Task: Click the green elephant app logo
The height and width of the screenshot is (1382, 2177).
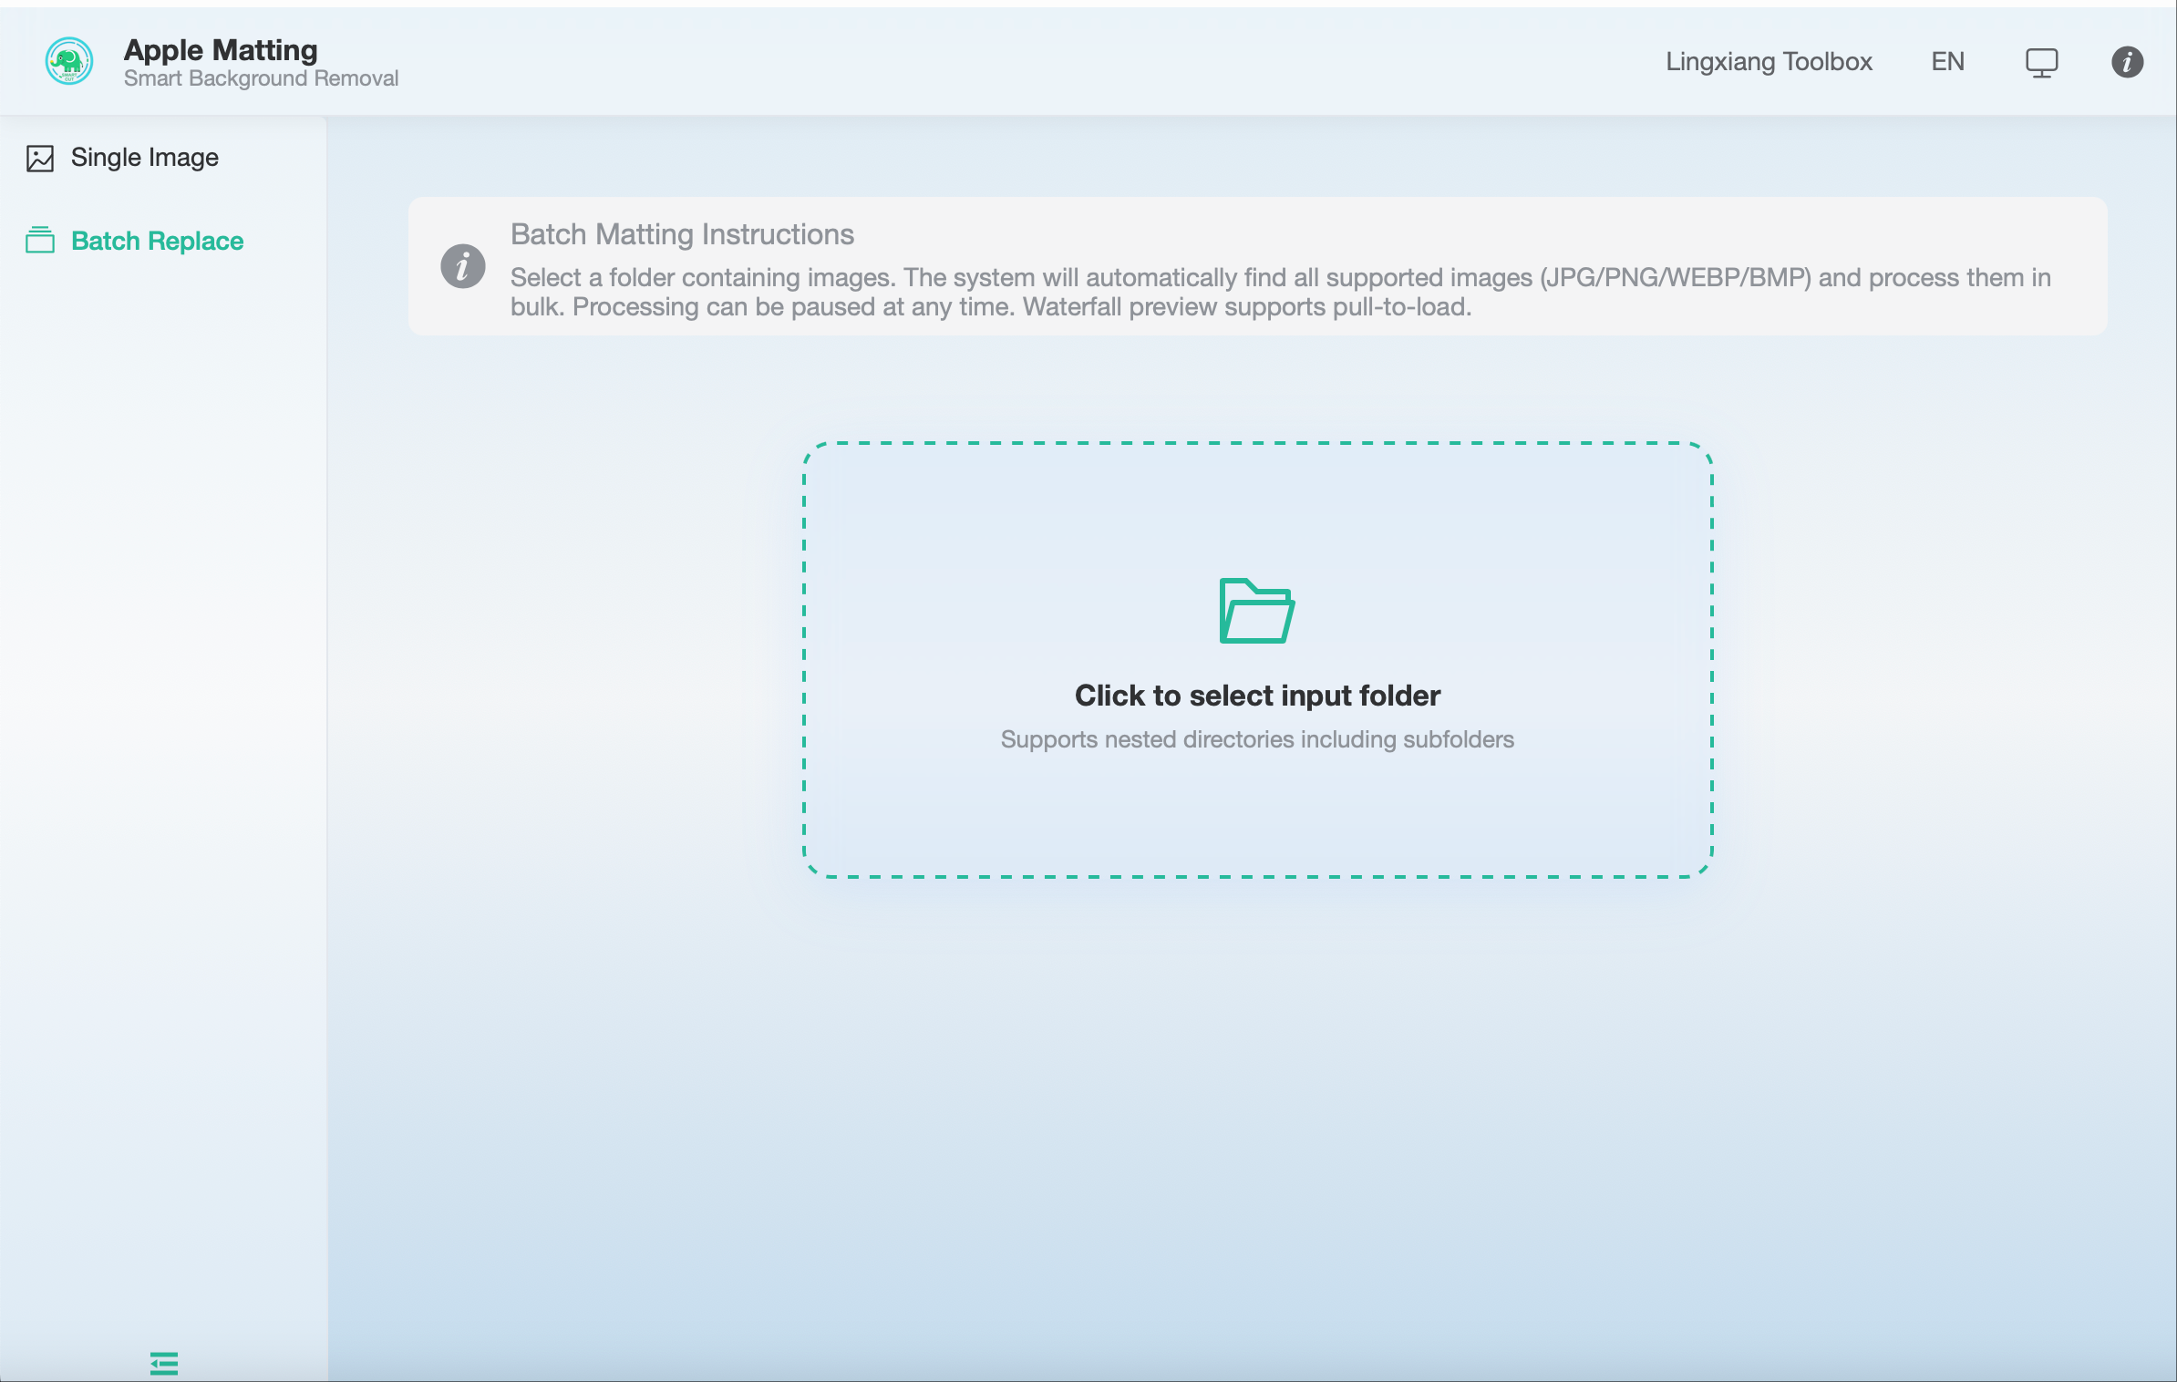Action: click(x=69, y=61)
